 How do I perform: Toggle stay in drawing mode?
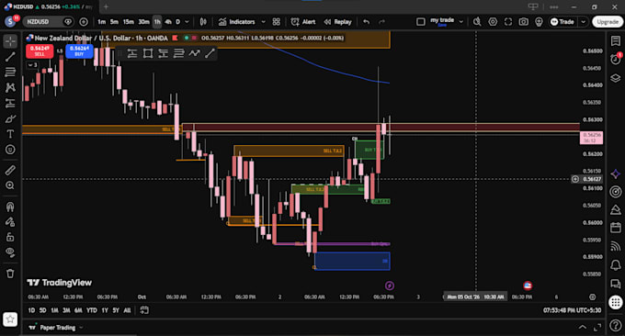click(10, 222)
